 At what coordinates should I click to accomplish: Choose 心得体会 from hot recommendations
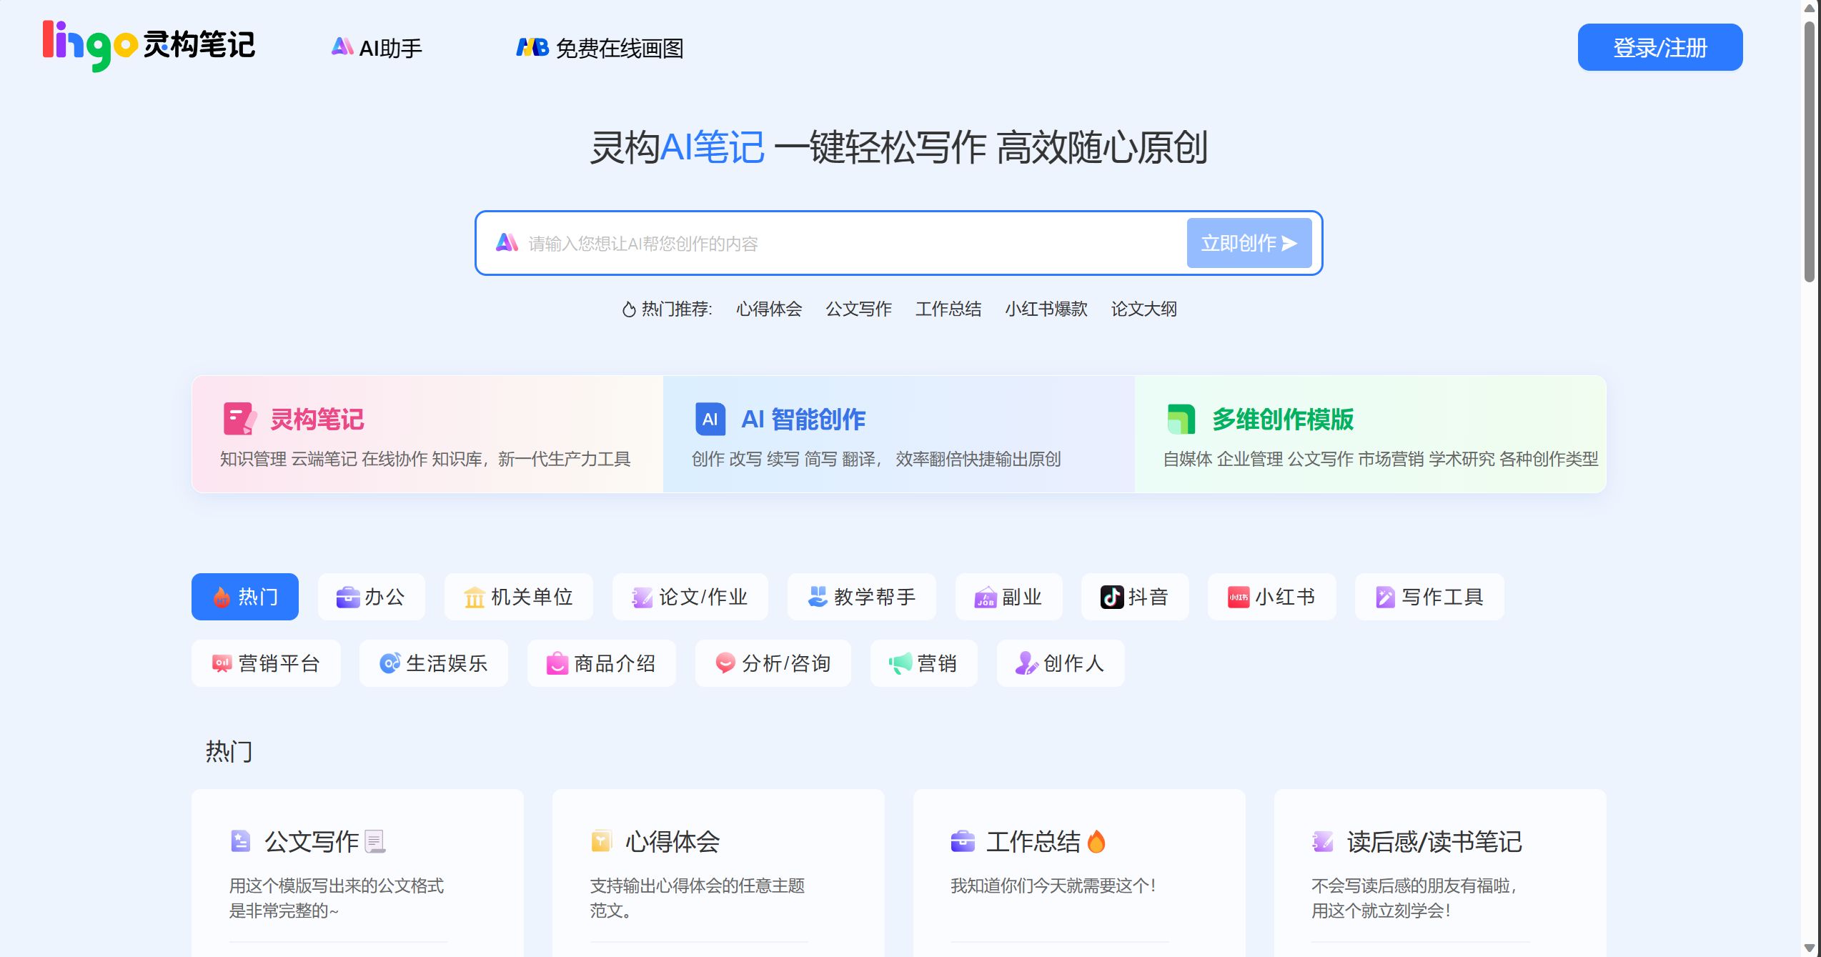coord(768,309)
